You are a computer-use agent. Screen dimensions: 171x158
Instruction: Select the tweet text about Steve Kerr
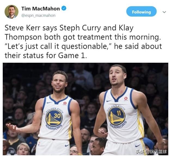point(83,42)
